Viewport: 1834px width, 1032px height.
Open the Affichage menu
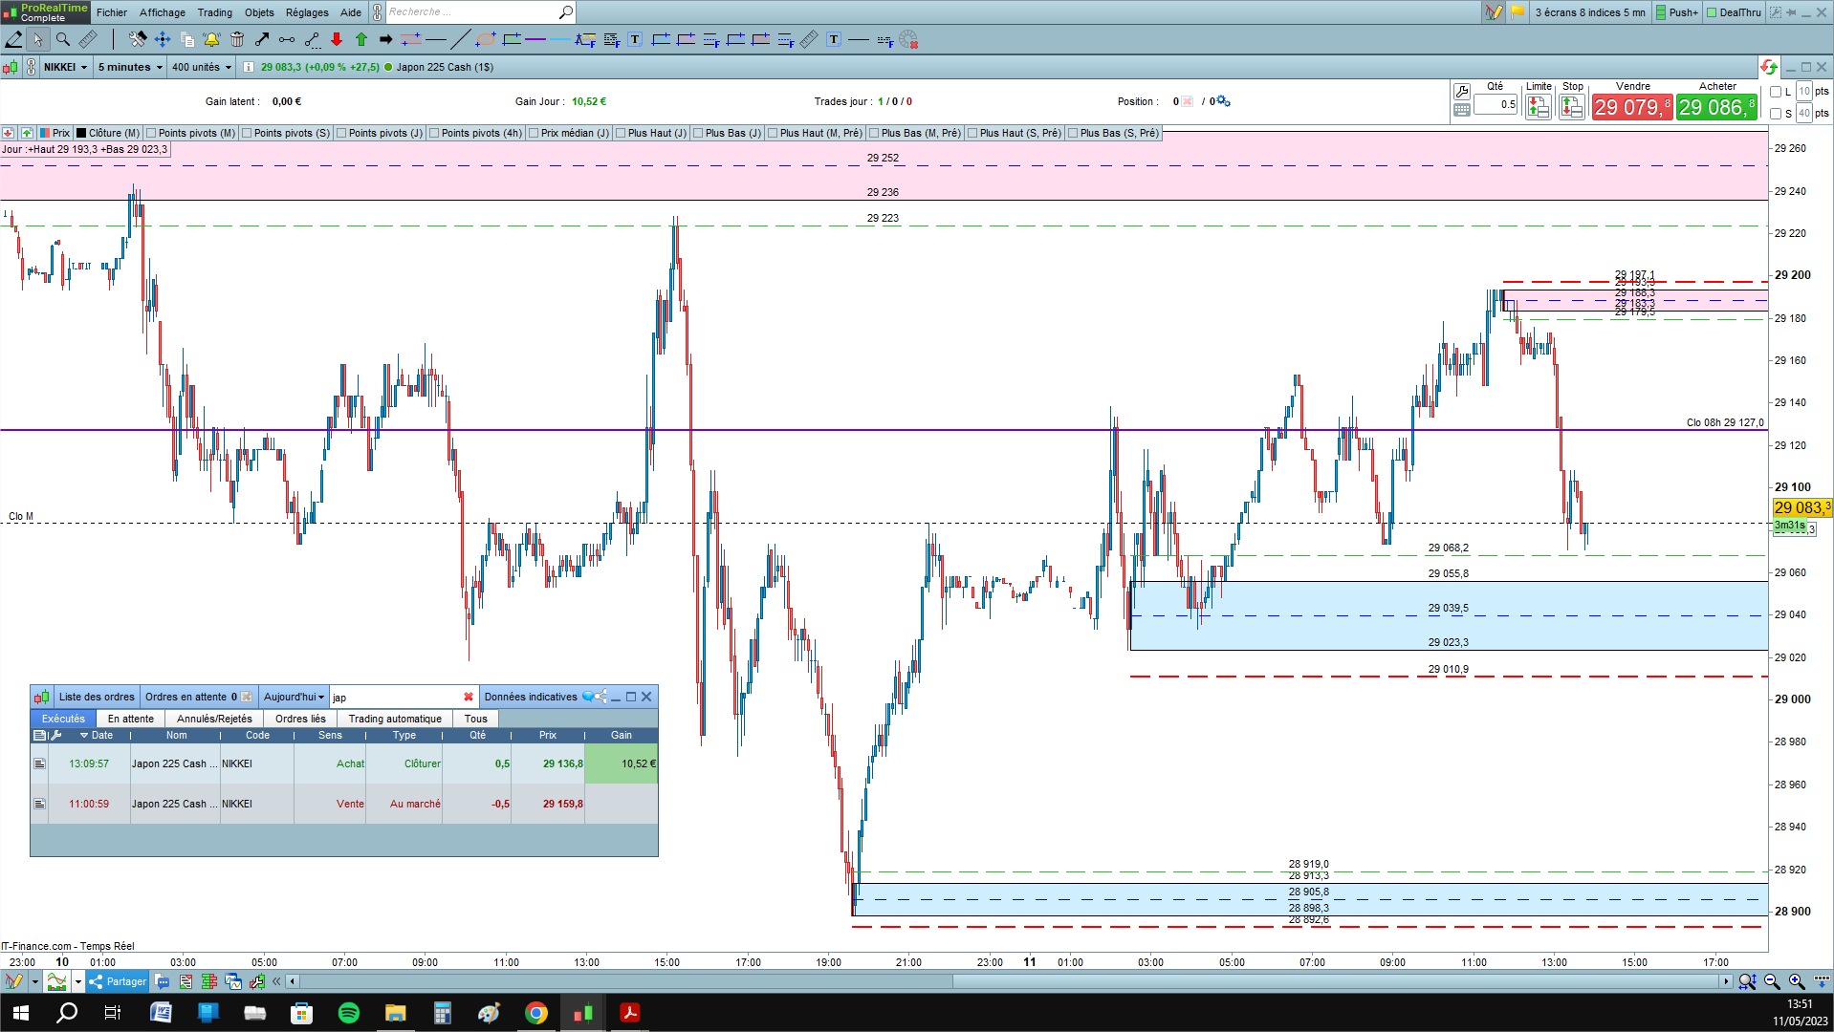point(163,12)
